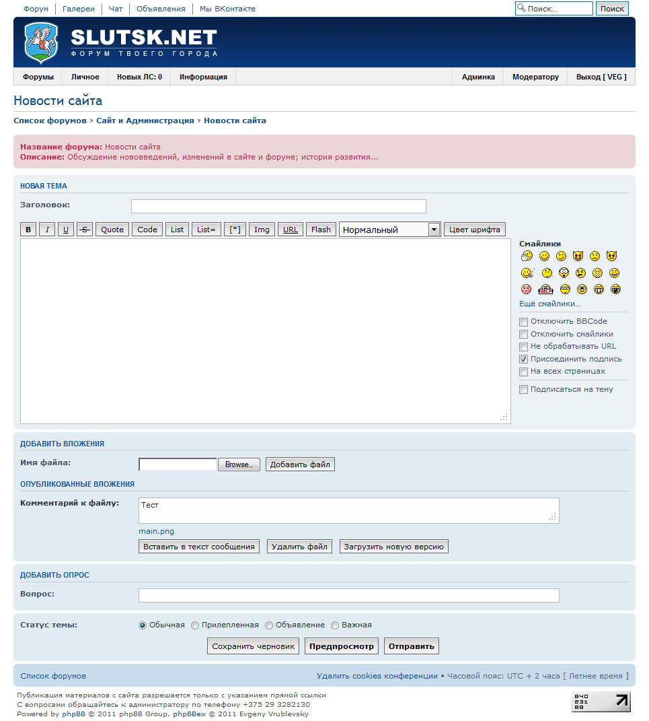Screen dimensions: 649x721
Task: Open the Цвет шрифта font color picker
Action: [x=474, y=230]
